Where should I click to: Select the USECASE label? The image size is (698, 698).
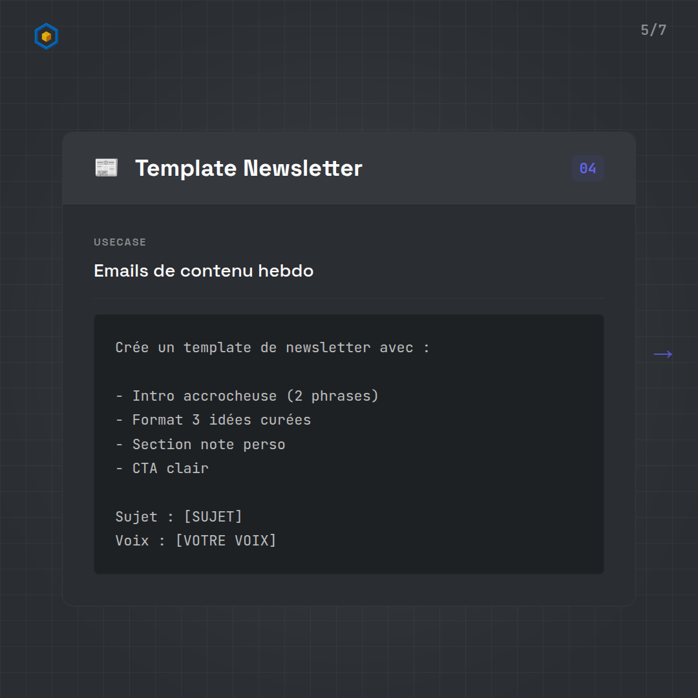point(120,242)
